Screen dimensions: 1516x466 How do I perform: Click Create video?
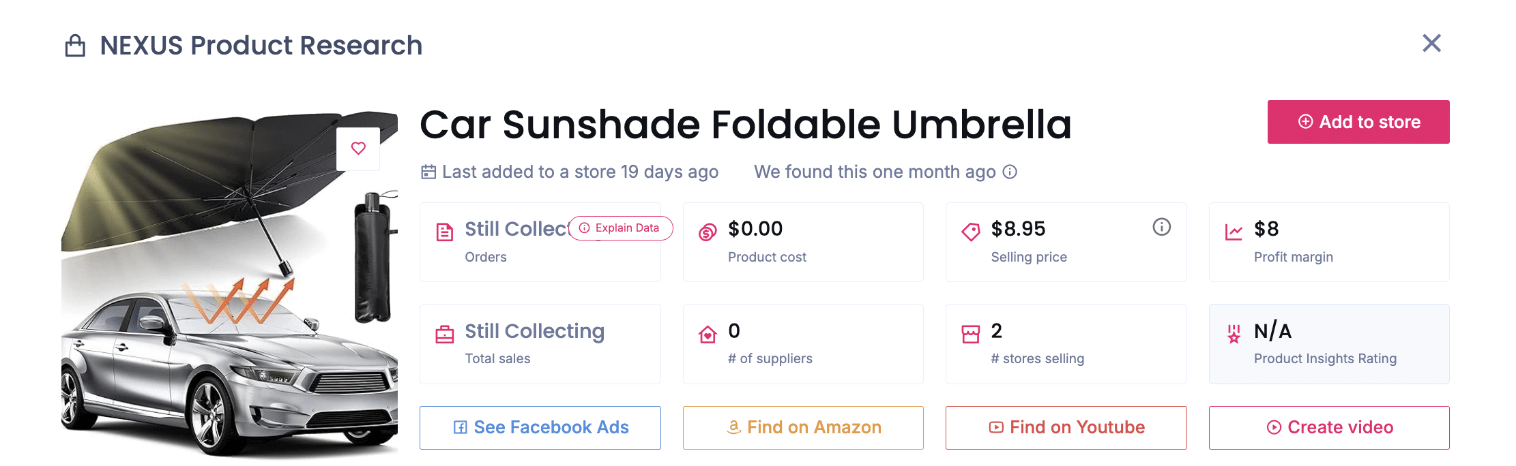point(1328,427)
